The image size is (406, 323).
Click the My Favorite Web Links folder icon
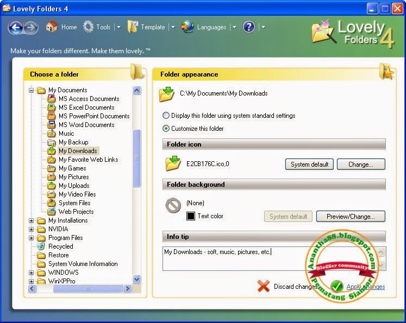click(x=52, y=160)
